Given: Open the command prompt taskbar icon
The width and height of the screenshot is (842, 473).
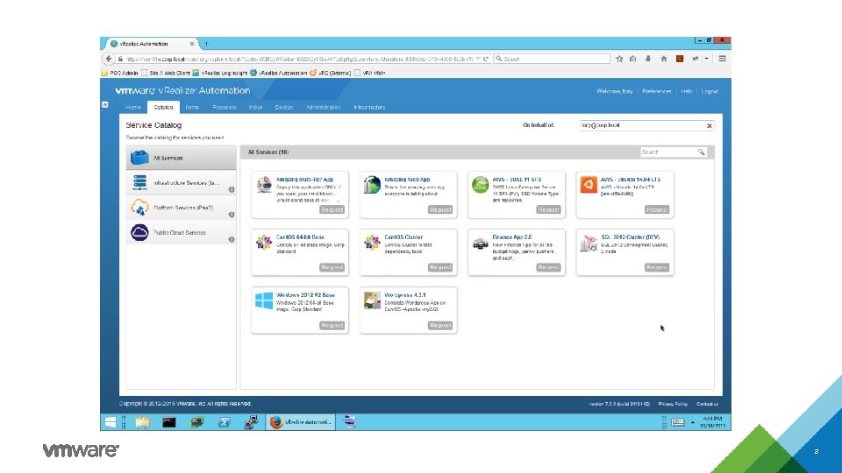Looking at the screenshot, I should 169,422.
